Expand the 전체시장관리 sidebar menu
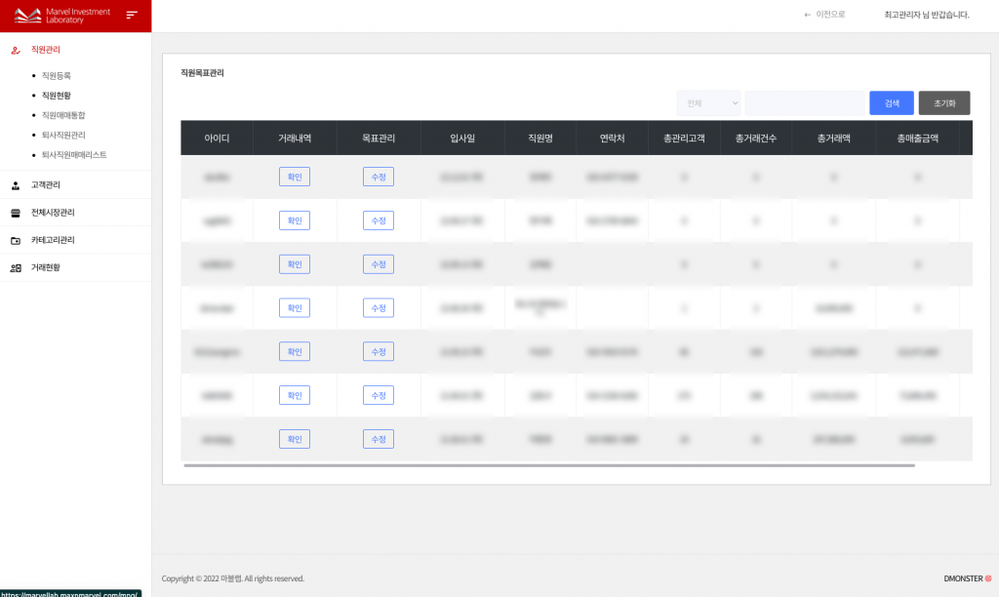This screenshot has height=597, width=999. coord(53,213)
